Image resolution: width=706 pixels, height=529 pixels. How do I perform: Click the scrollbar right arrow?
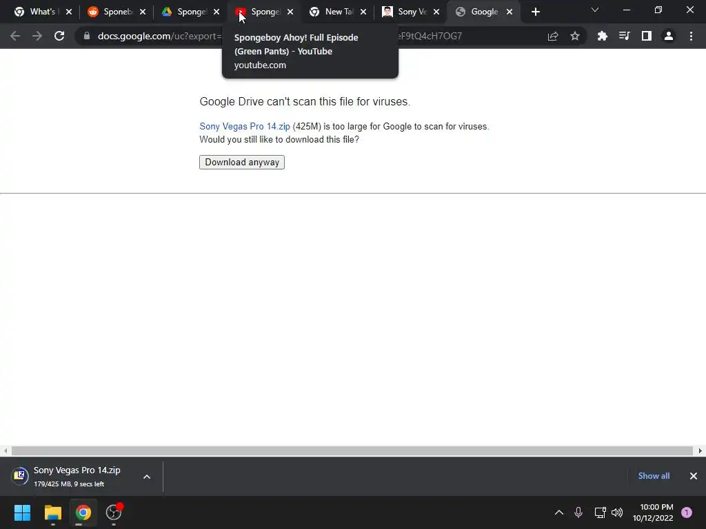tap(700, 450)
